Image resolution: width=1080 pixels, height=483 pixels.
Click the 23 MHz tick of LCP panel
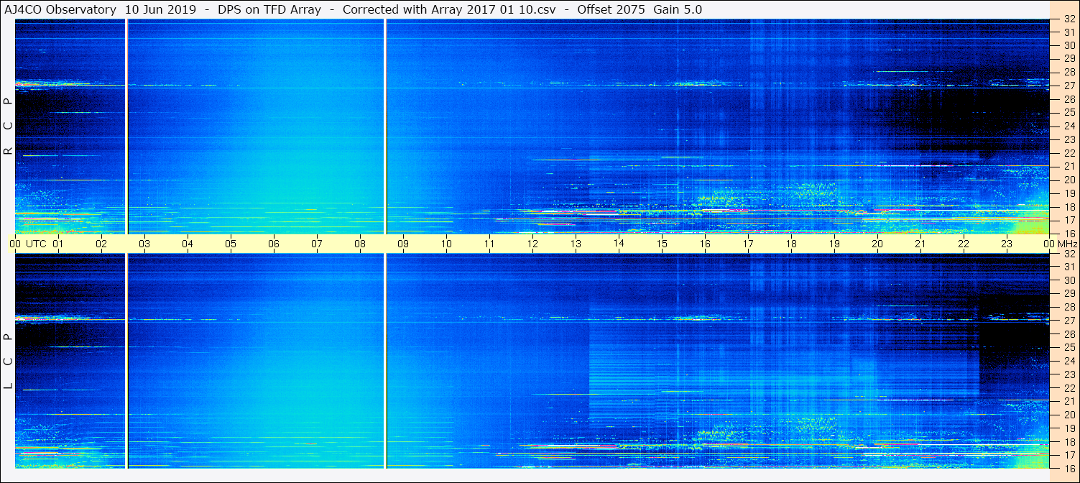click(1069, 374)
